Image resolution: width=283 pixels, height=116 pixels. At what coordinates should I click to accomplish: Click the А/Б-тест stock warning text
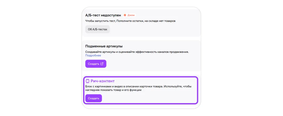(130, 21)
